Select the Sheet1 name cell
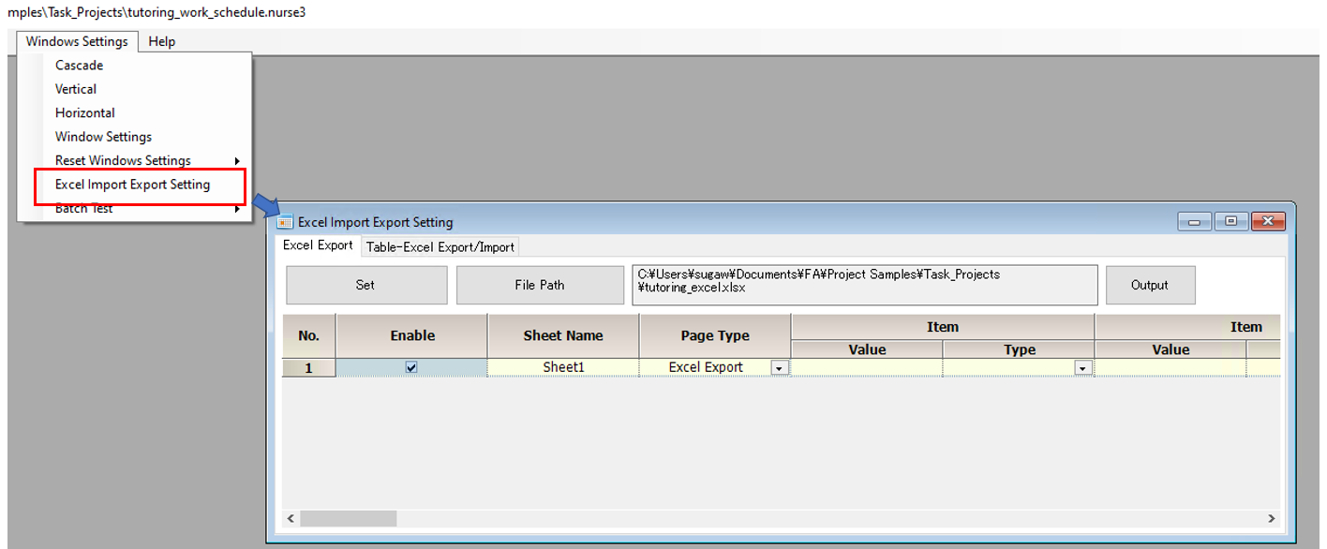This screenshot has height=549, width=1327. pyautogui.click(x=561, y=367)
